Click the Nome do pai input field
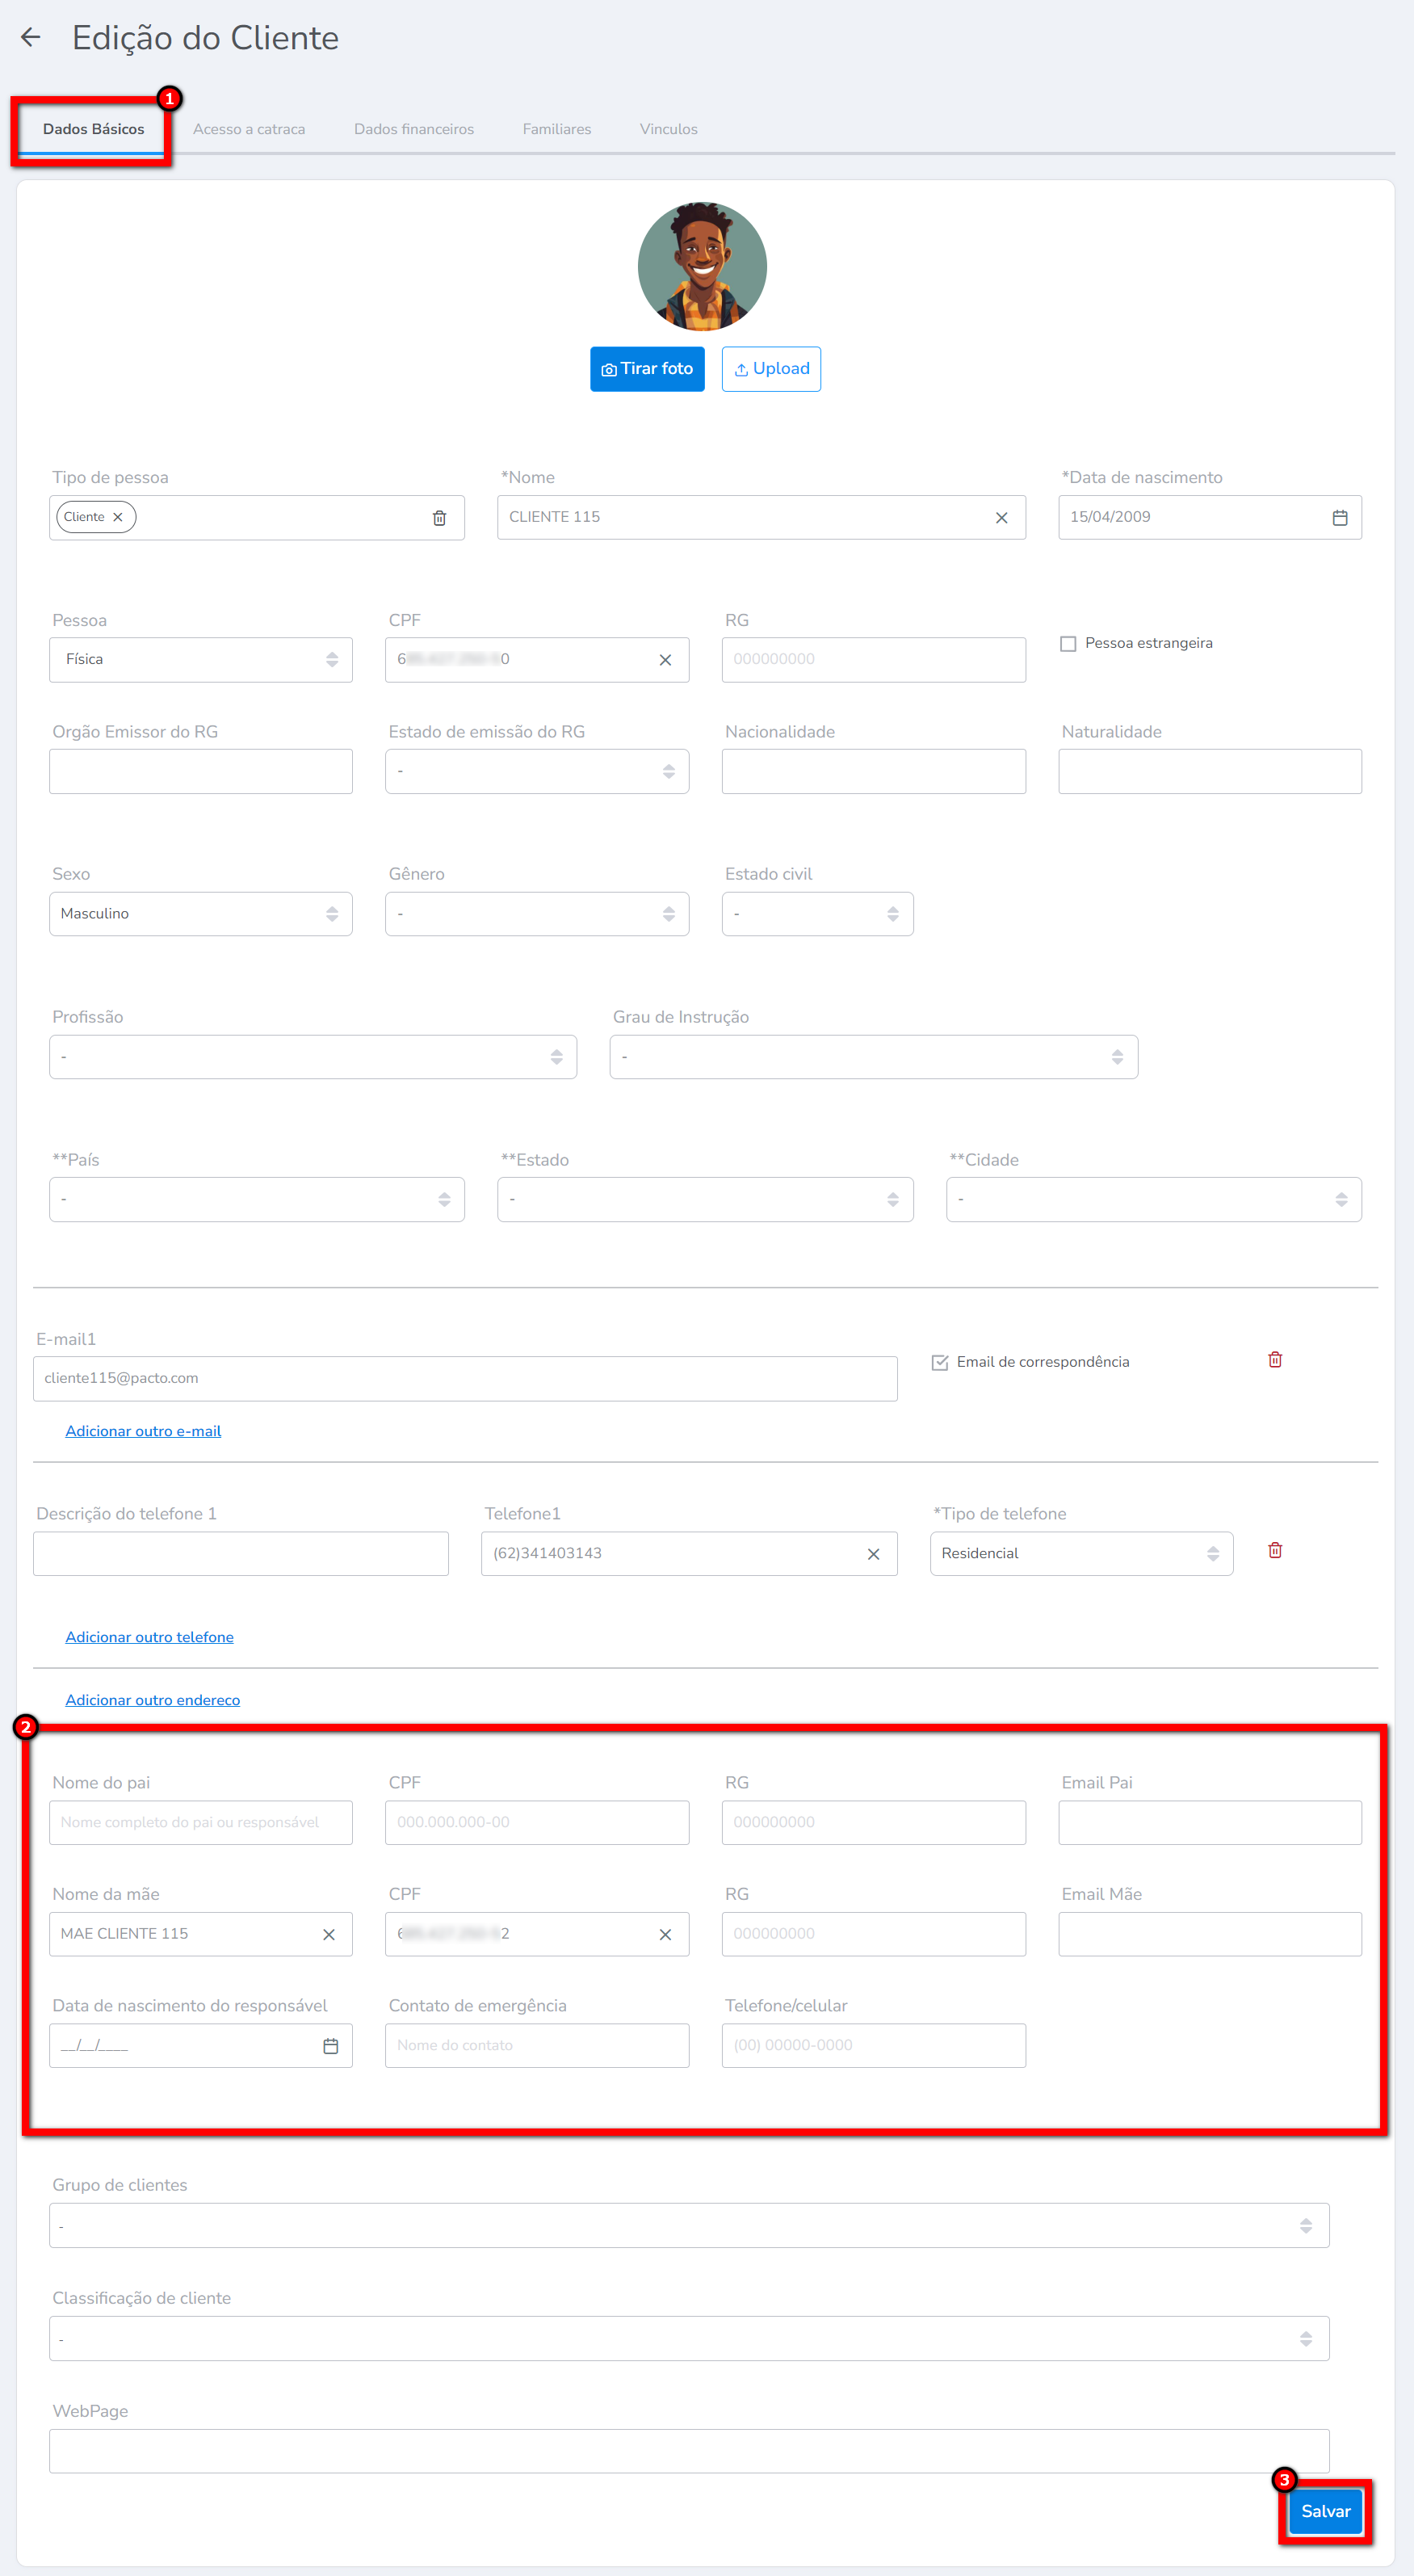The height and width of the screenshot is (2576, 1414). coord(200,1823)
